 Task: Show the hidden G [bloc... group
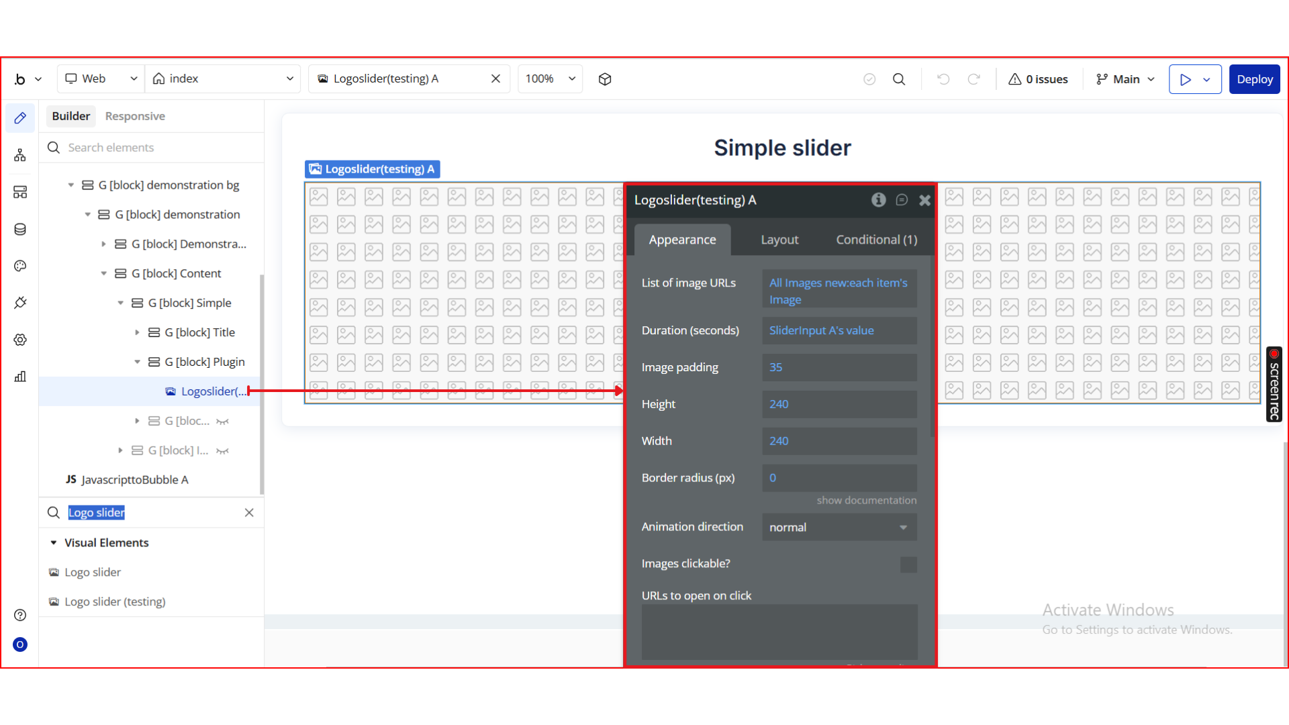223,422
